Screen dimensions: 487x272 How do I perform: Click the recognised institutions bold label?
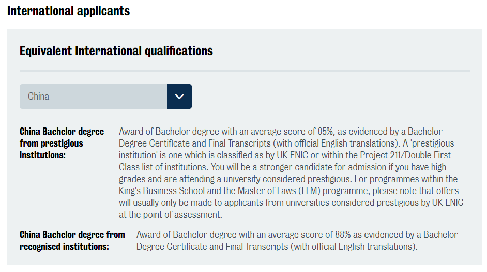click(x=72, y=241)
